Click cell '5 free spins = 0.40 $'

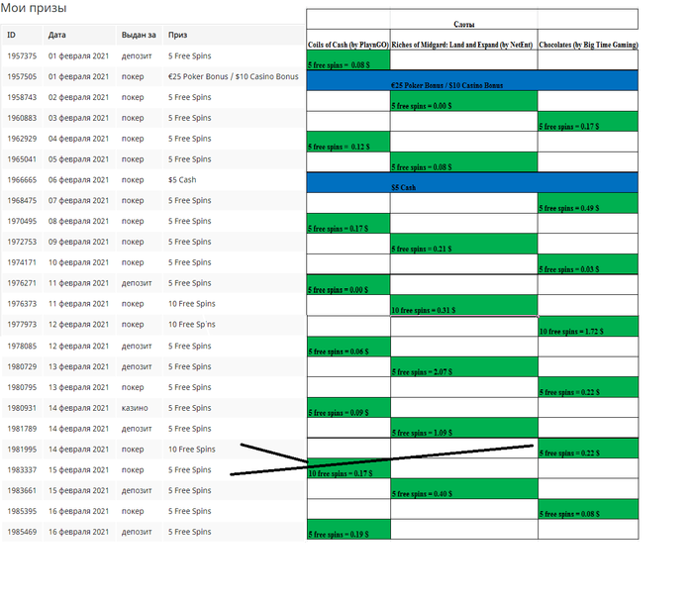464,489
